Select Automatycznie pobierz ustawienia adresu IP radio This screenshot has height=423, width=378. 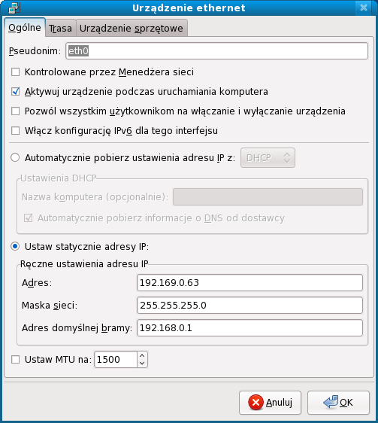click(x=15, y=157)
